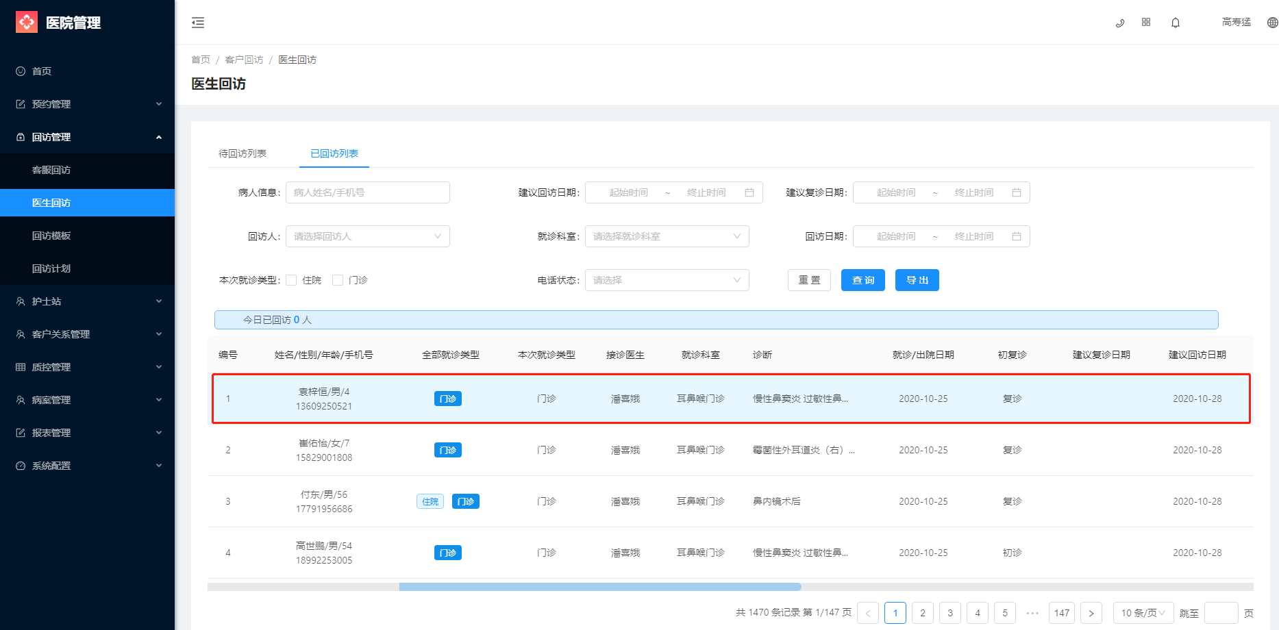The image size is (1279, 630).
Task: Open the 10 条/页 page size dropdown
Action: tap(1143, 613)
